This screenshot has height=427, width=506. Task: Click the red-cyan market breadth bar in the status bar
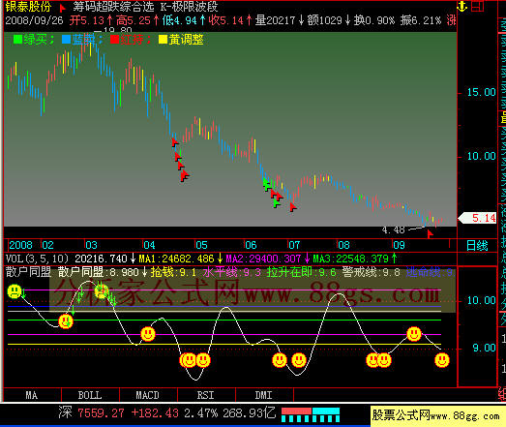coord(311,414)
